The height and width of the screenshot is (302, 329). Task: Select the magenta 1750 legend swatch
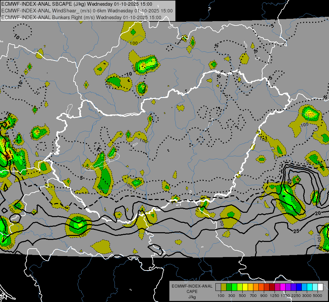[283, 287]
